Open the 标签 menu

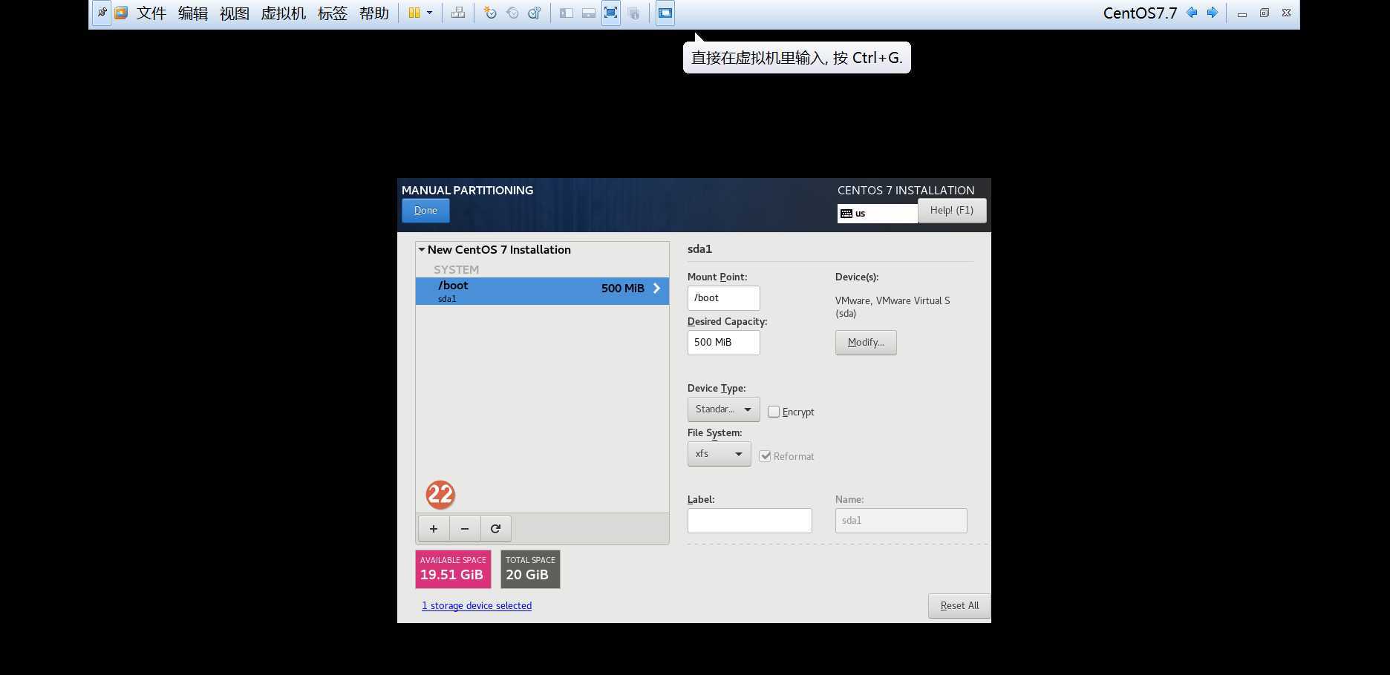pos(333,13)
